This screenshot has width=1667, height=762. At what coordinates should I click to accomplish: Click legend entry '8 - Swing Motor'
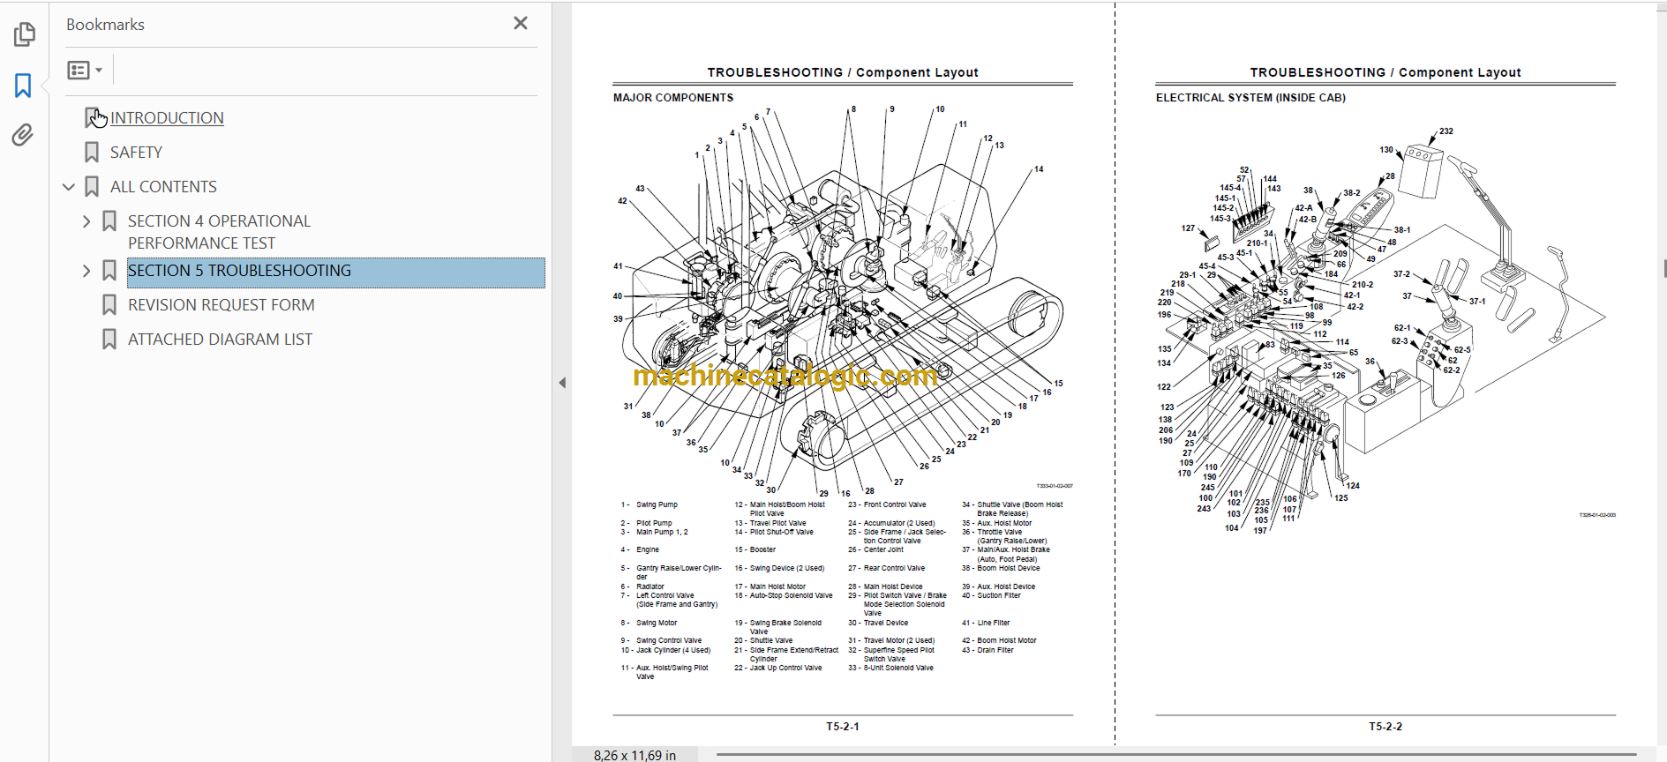click(x=649, y=623)
